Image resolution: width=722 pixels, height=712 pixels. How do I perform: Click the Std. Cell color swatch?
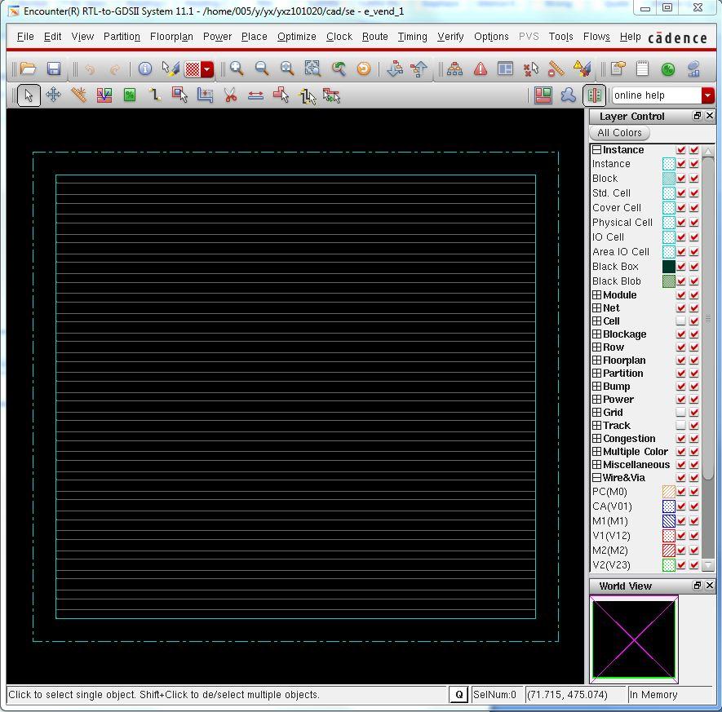point(669,193)
